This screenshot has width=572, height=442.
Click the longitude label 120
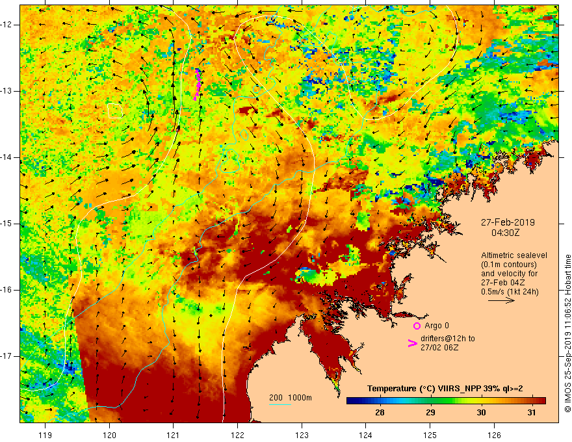click(109, 435)
